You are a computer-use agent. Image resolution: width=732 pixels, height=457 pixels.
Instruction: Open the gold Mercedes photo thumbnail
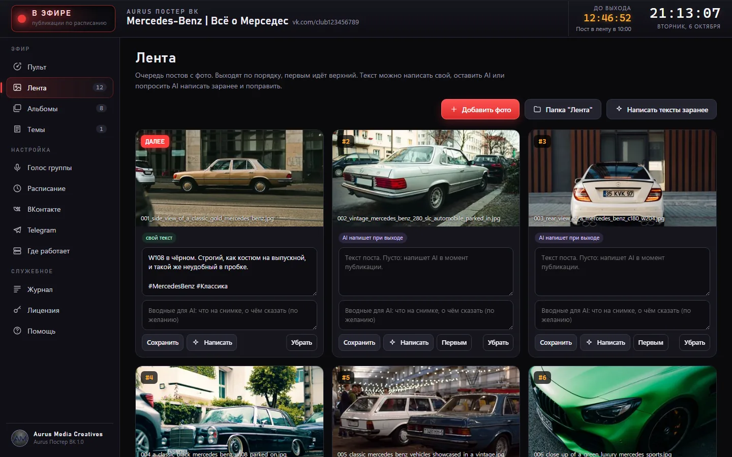(x=229, y=178)
